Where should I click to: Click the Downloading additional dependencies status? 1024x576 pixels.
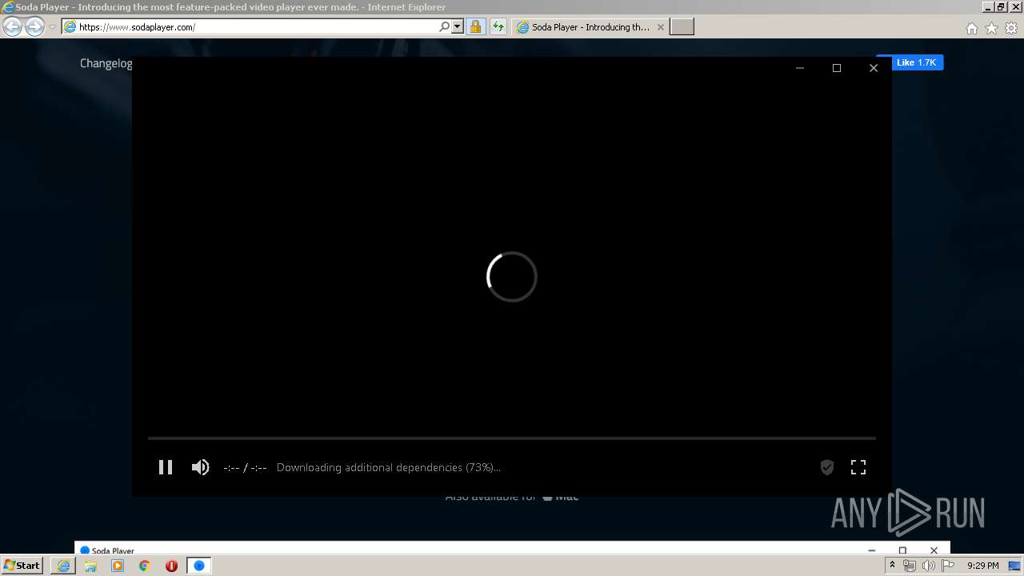tap(389, 467)
